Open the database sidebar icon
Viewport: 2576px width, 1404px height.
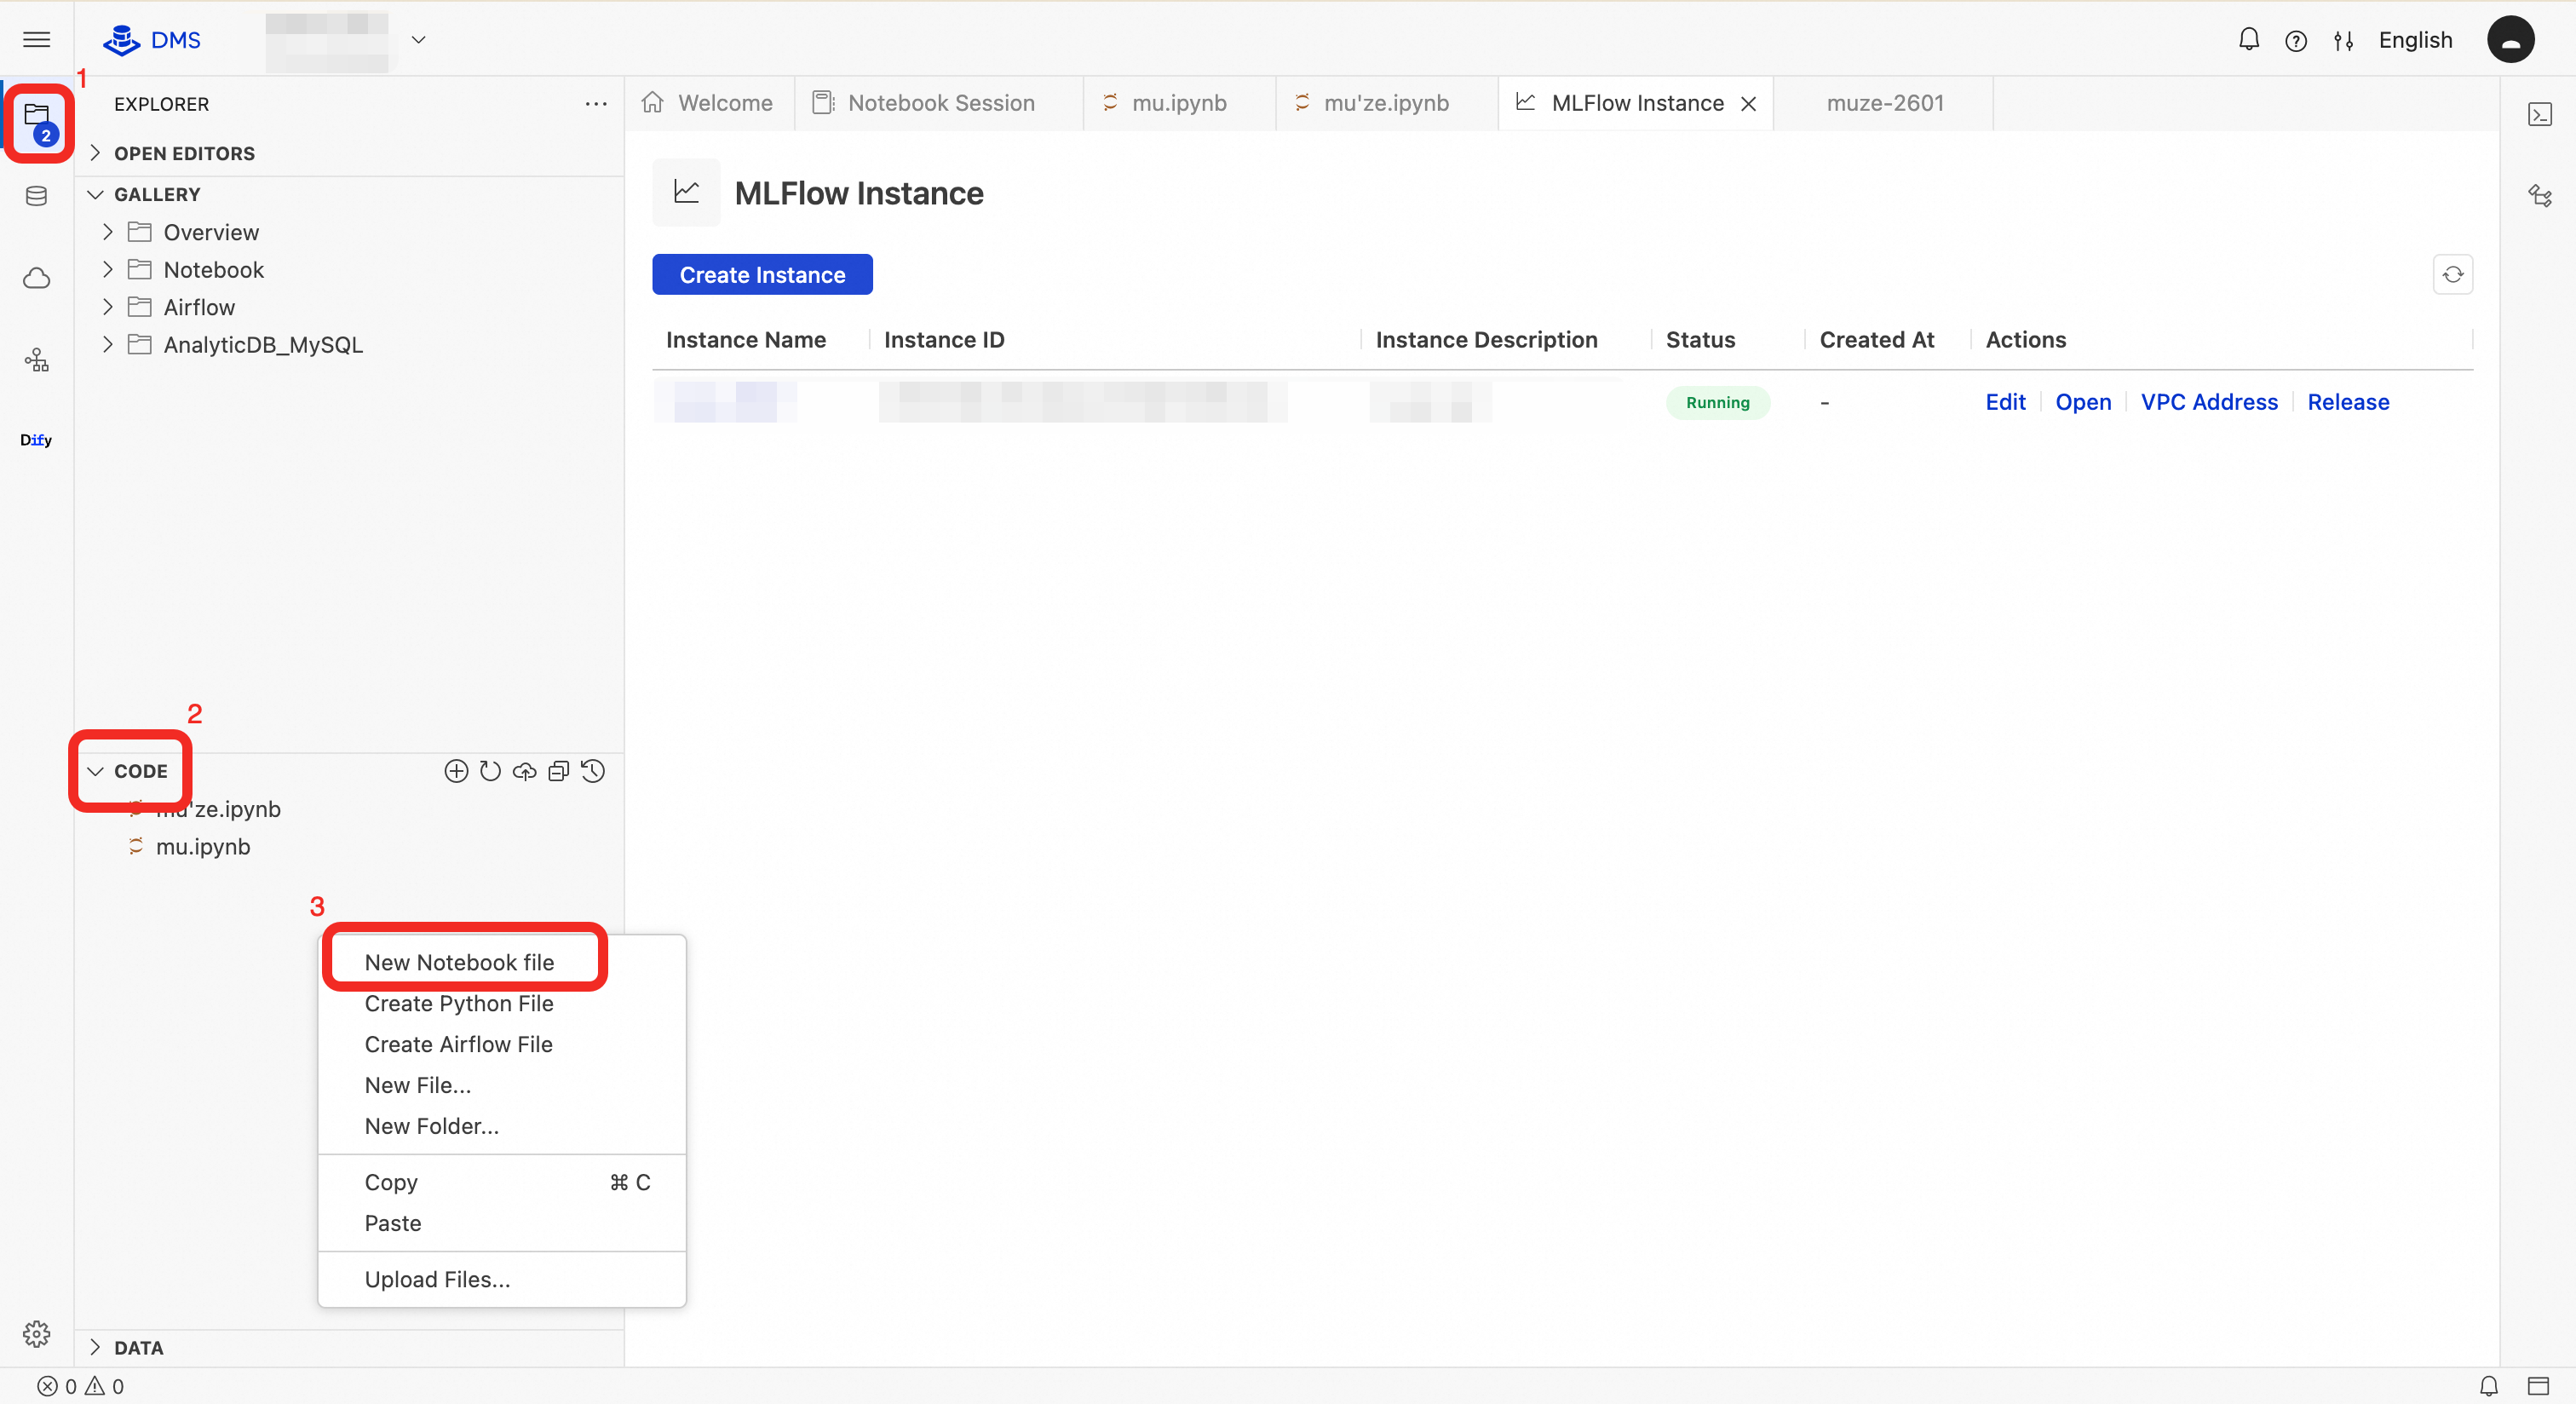pos(37,196)
